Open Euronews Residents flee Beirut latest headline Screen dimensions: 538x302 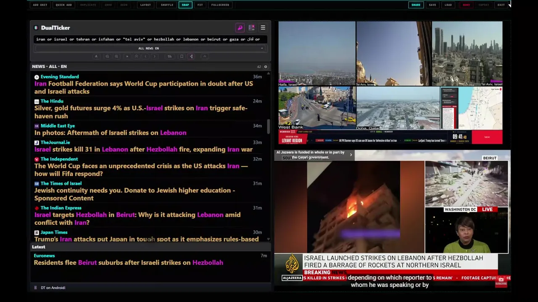pyautogui.click(x=128, y=263)
